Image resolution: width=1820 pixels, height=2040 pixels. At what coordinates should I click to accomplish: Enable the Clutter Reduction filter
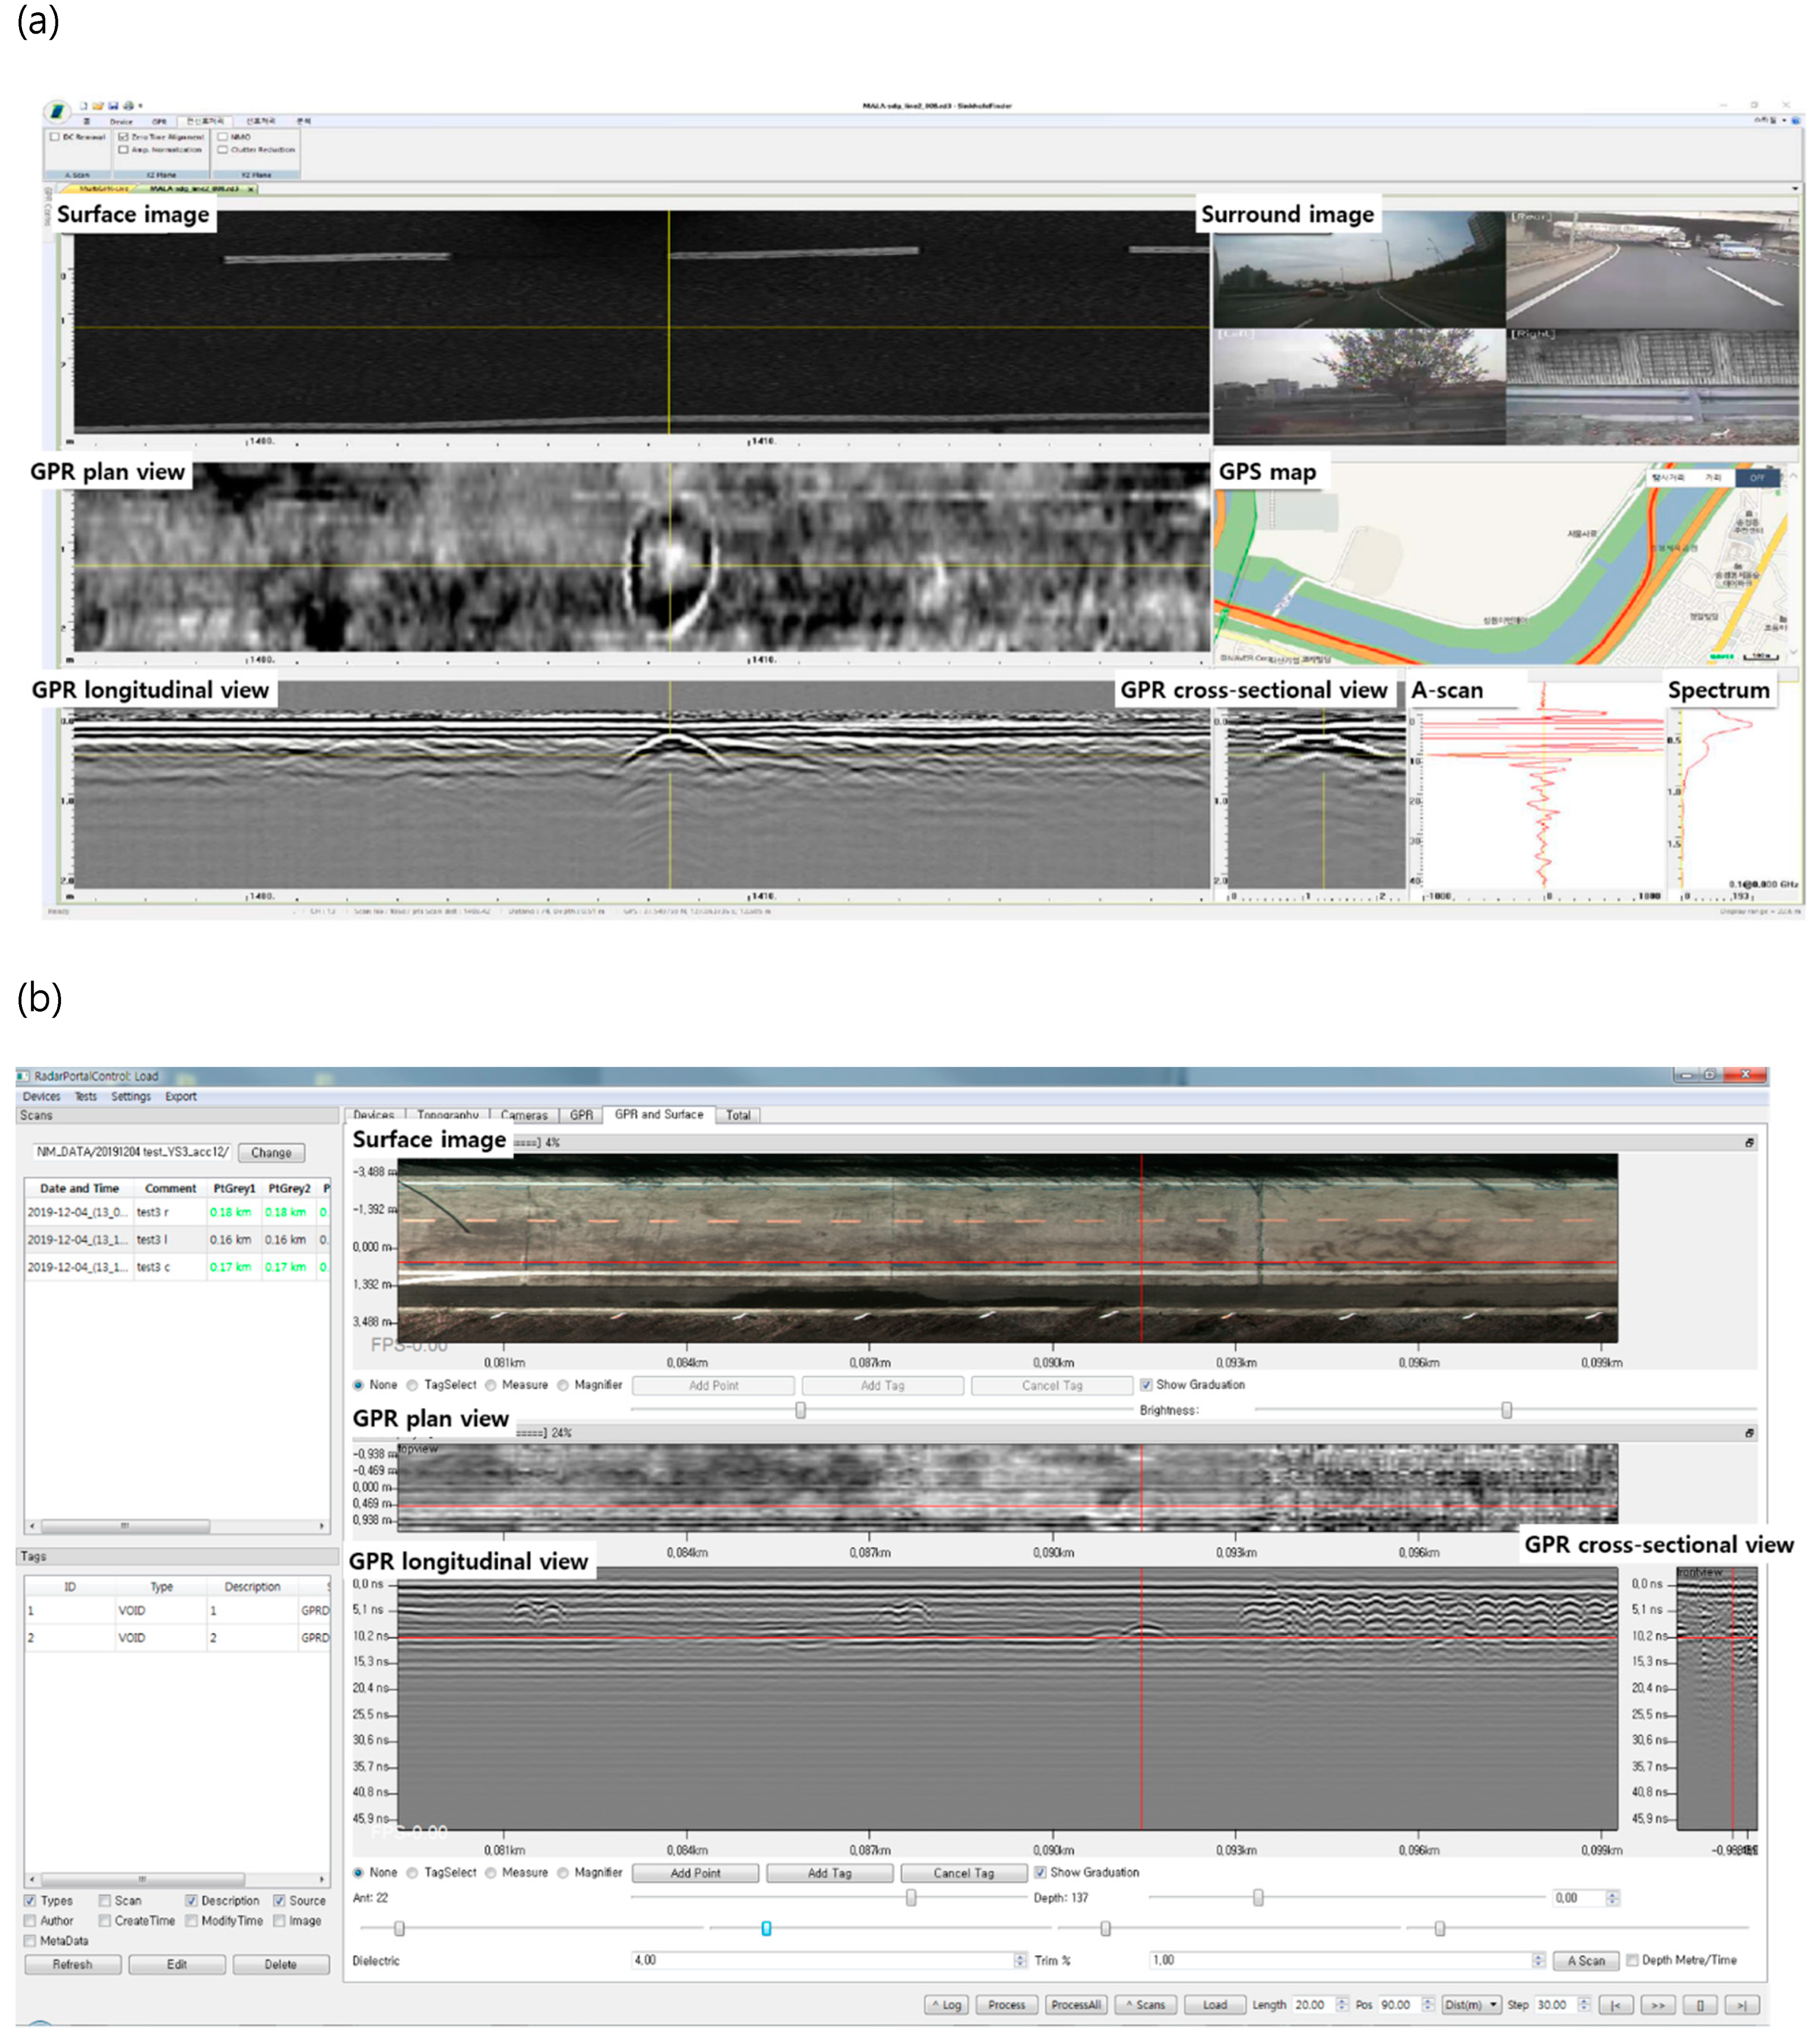(224, 149)
